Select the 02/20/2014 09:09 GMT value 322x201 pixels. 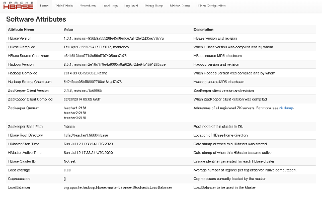(82, 99)
